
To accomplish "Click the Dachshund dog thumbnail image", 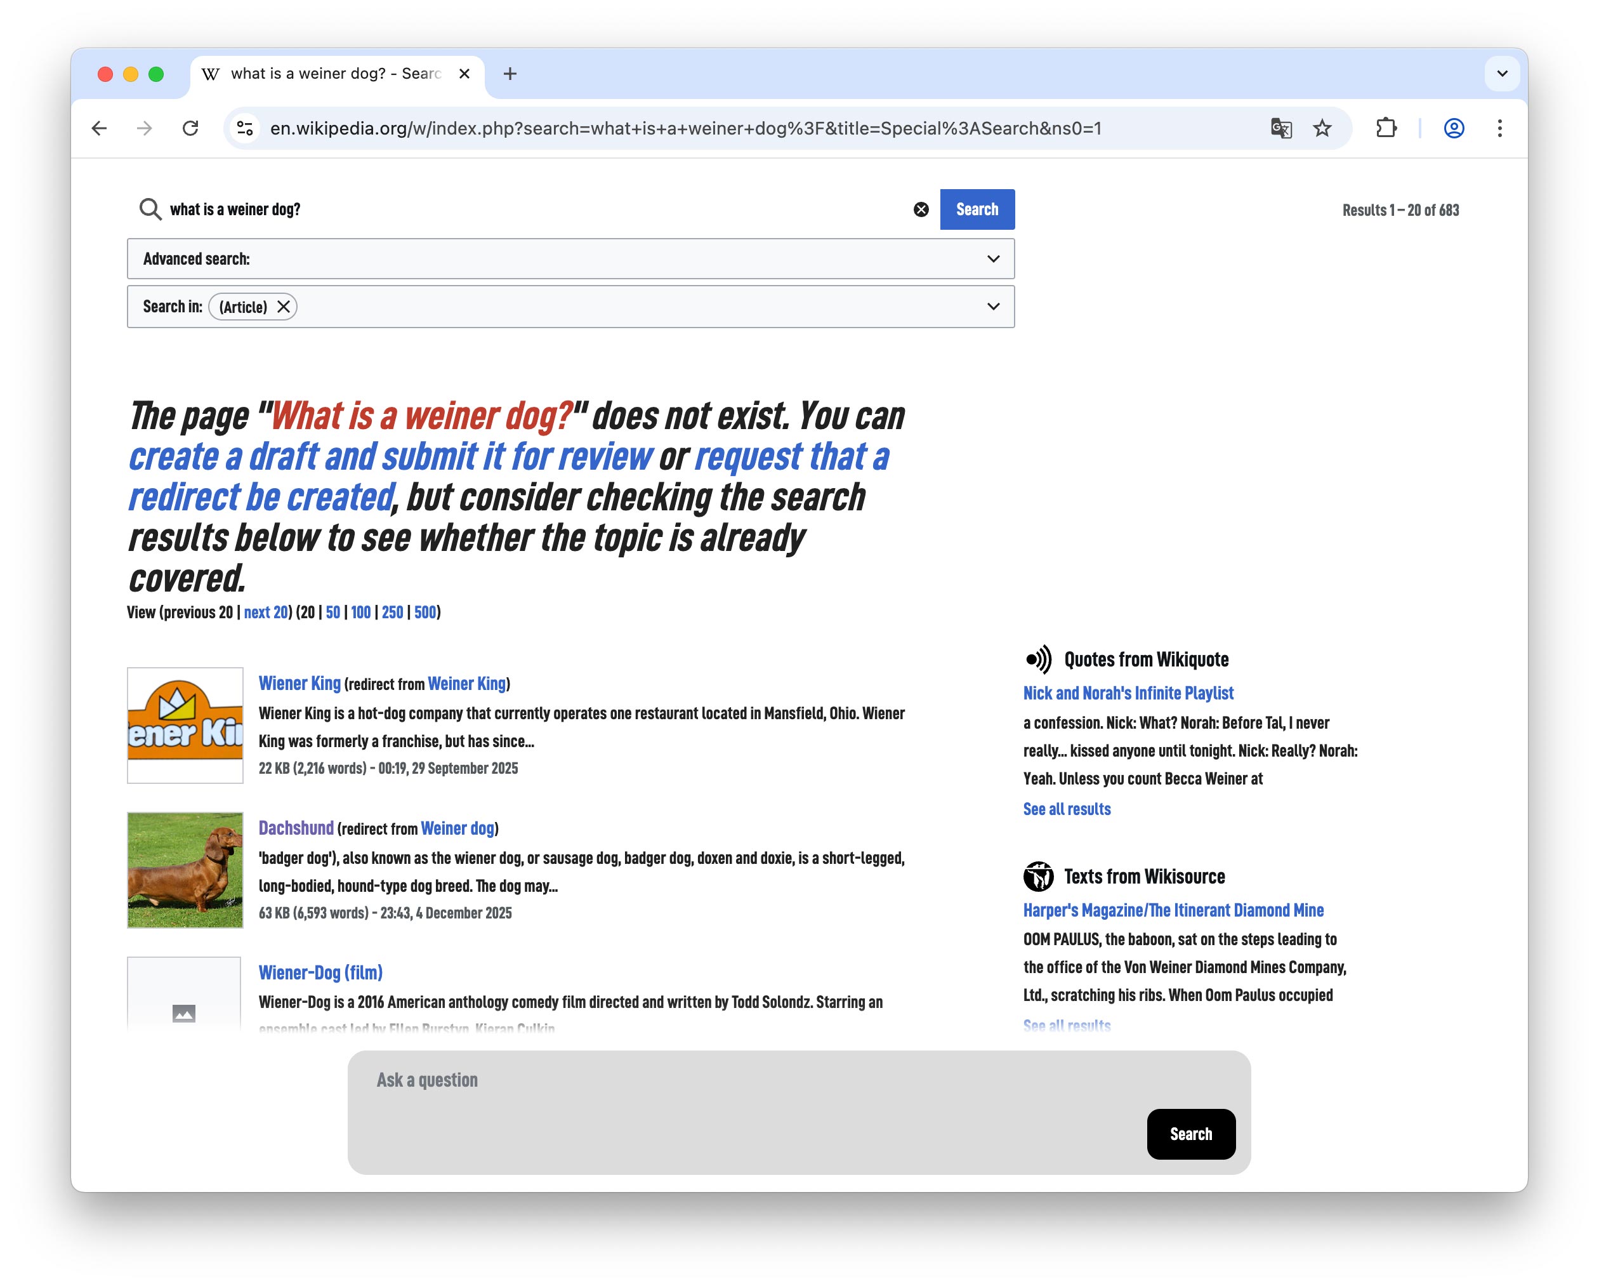I will 185,870.
